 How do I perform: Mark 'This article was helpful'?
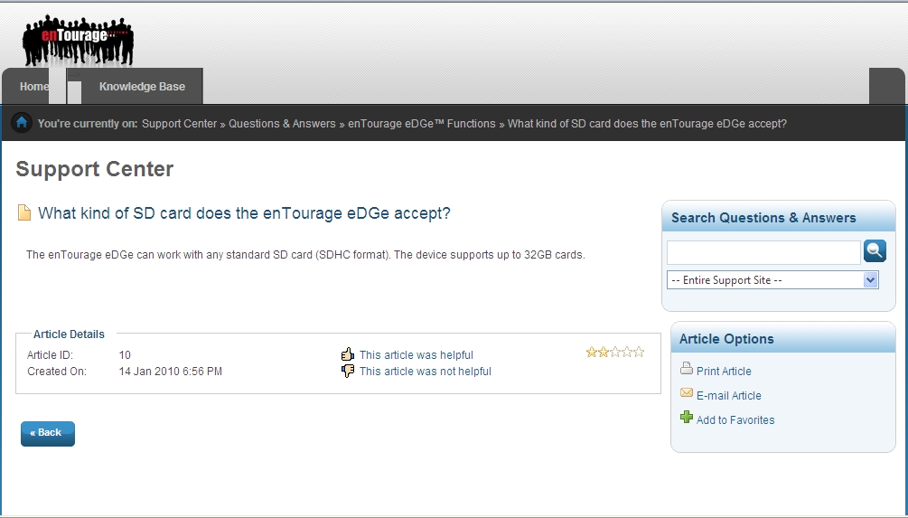click(x=416, y=354)
